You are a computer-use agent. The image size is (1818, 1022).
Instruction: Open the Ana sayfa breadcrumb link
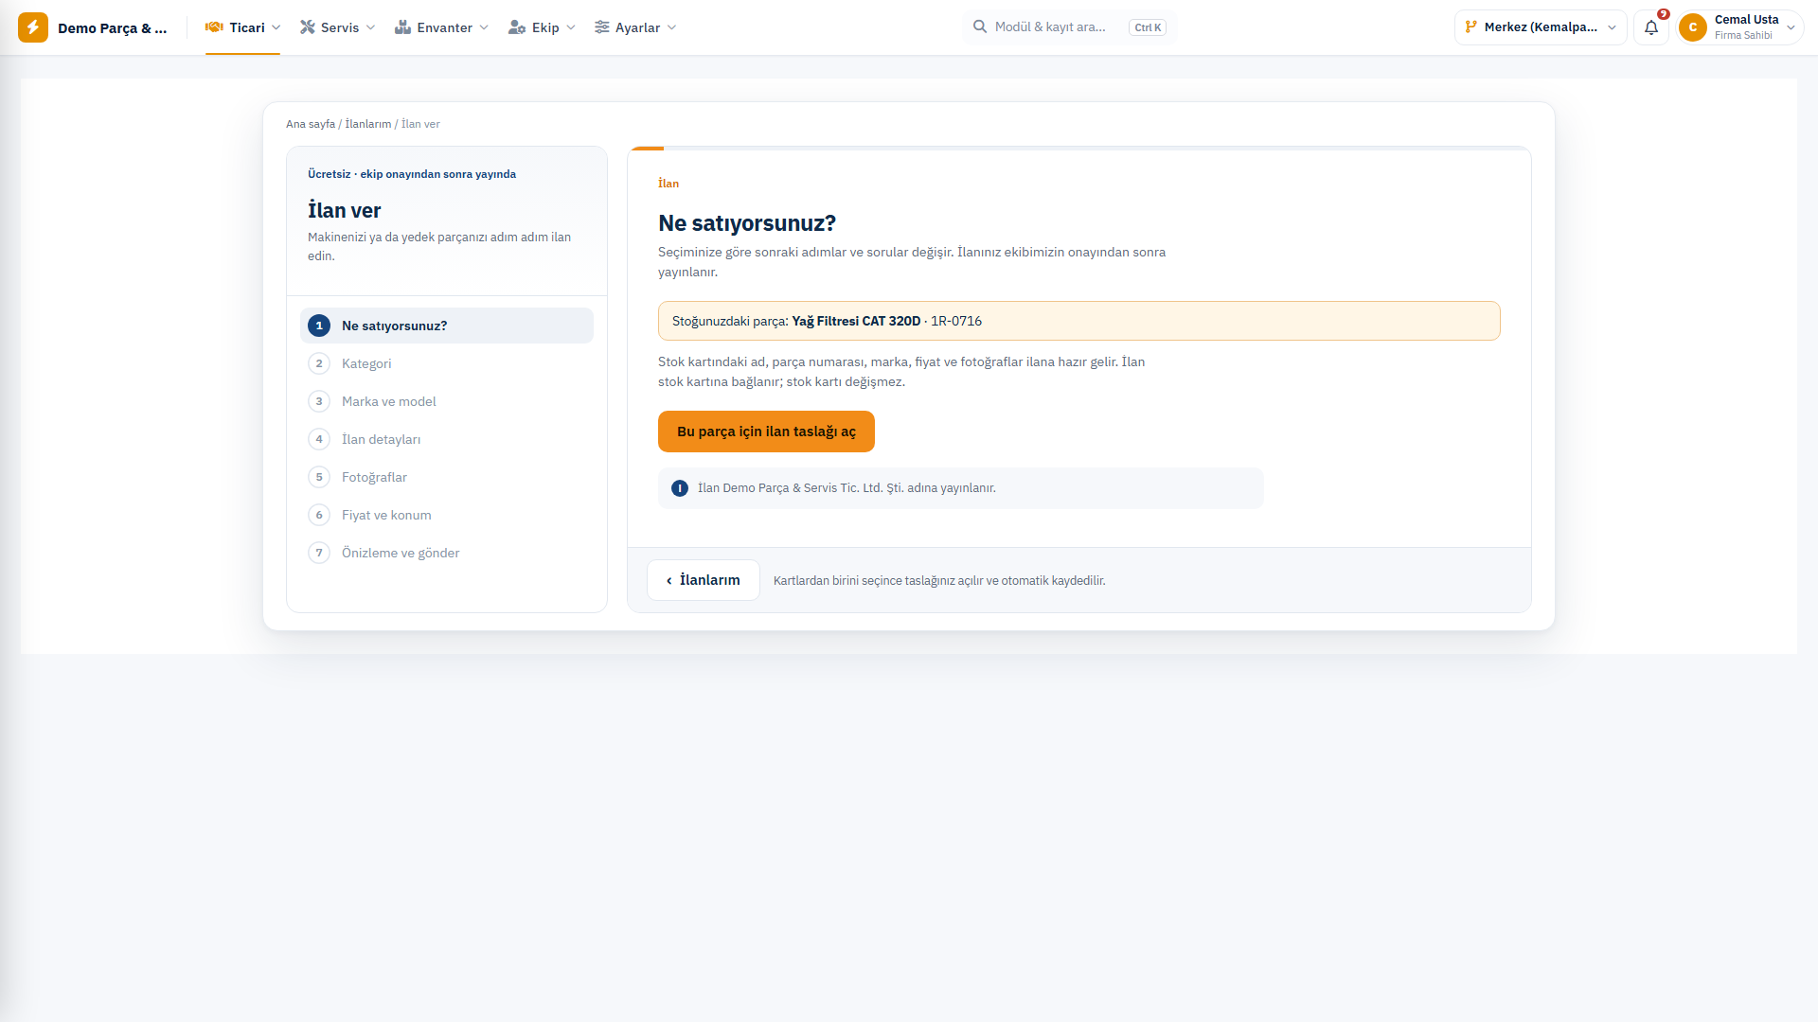(x=311, y=124)
